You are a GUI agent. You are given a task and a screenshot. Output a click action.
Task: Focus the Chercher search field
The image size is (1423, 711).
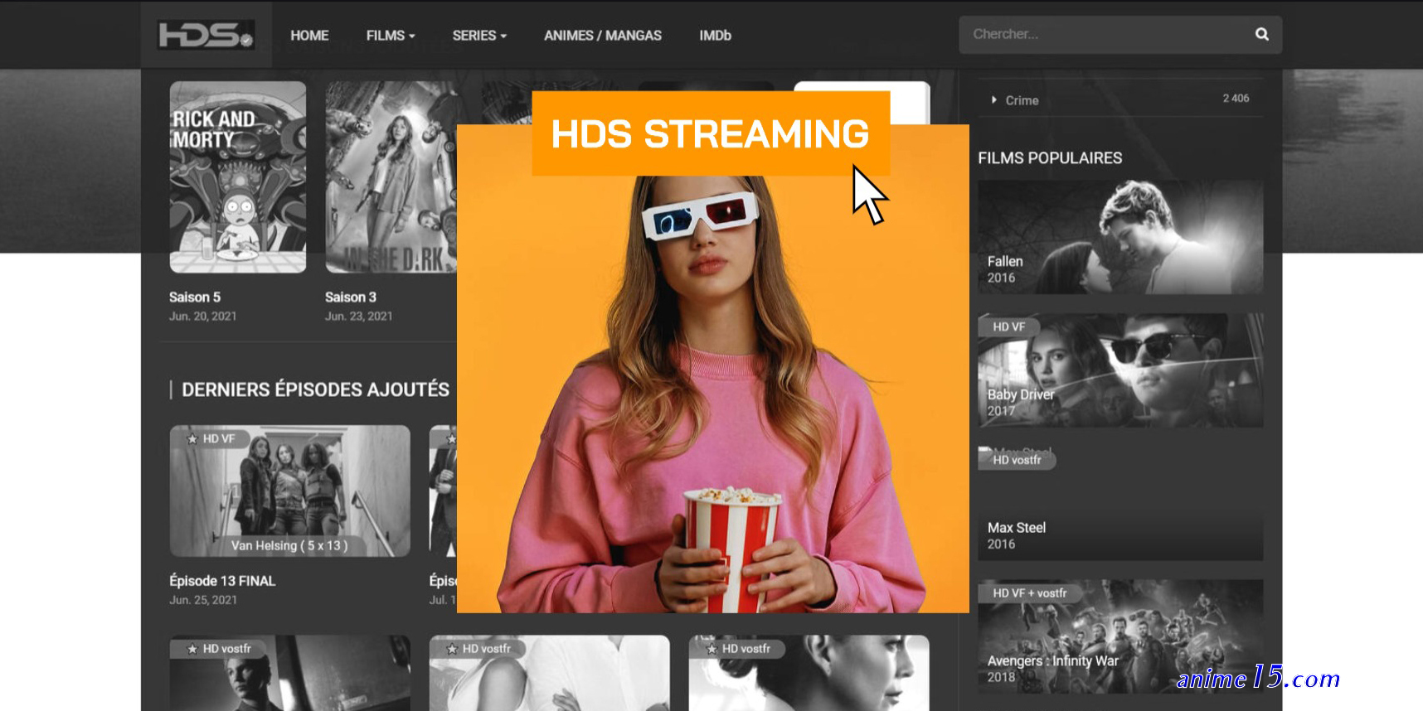click(1120, 35)
